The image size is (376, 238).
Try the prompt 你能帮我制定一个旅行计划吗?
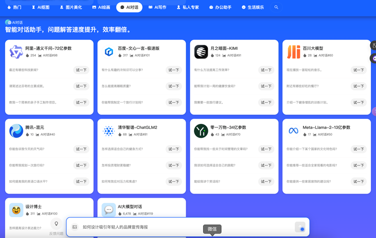[x=174, y=102]
